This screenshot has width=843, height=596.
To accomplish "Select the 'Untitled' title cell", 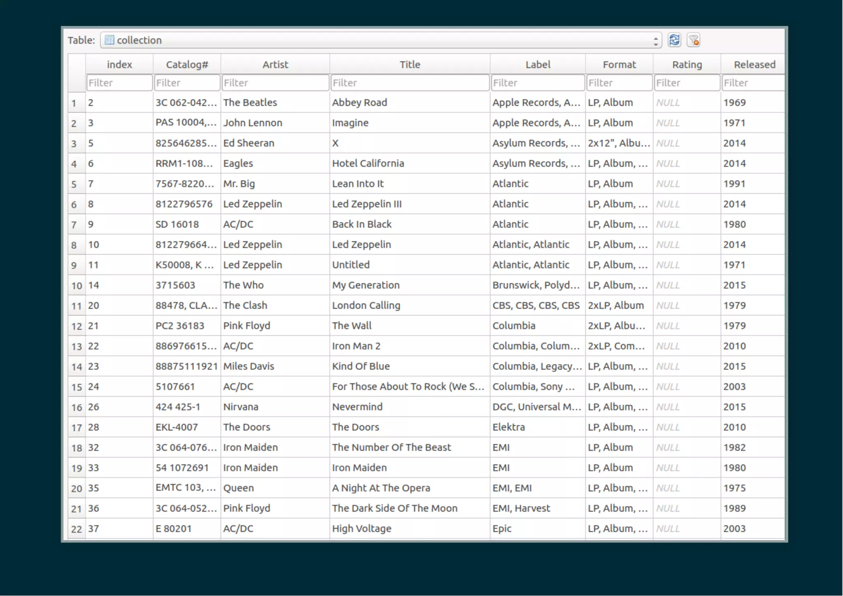I will tap(410, 265).
